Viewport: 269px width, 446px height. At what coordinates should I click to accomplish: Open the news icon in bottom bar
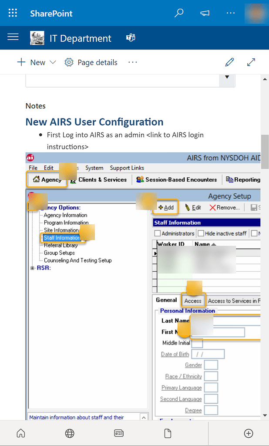click(118, 433)
